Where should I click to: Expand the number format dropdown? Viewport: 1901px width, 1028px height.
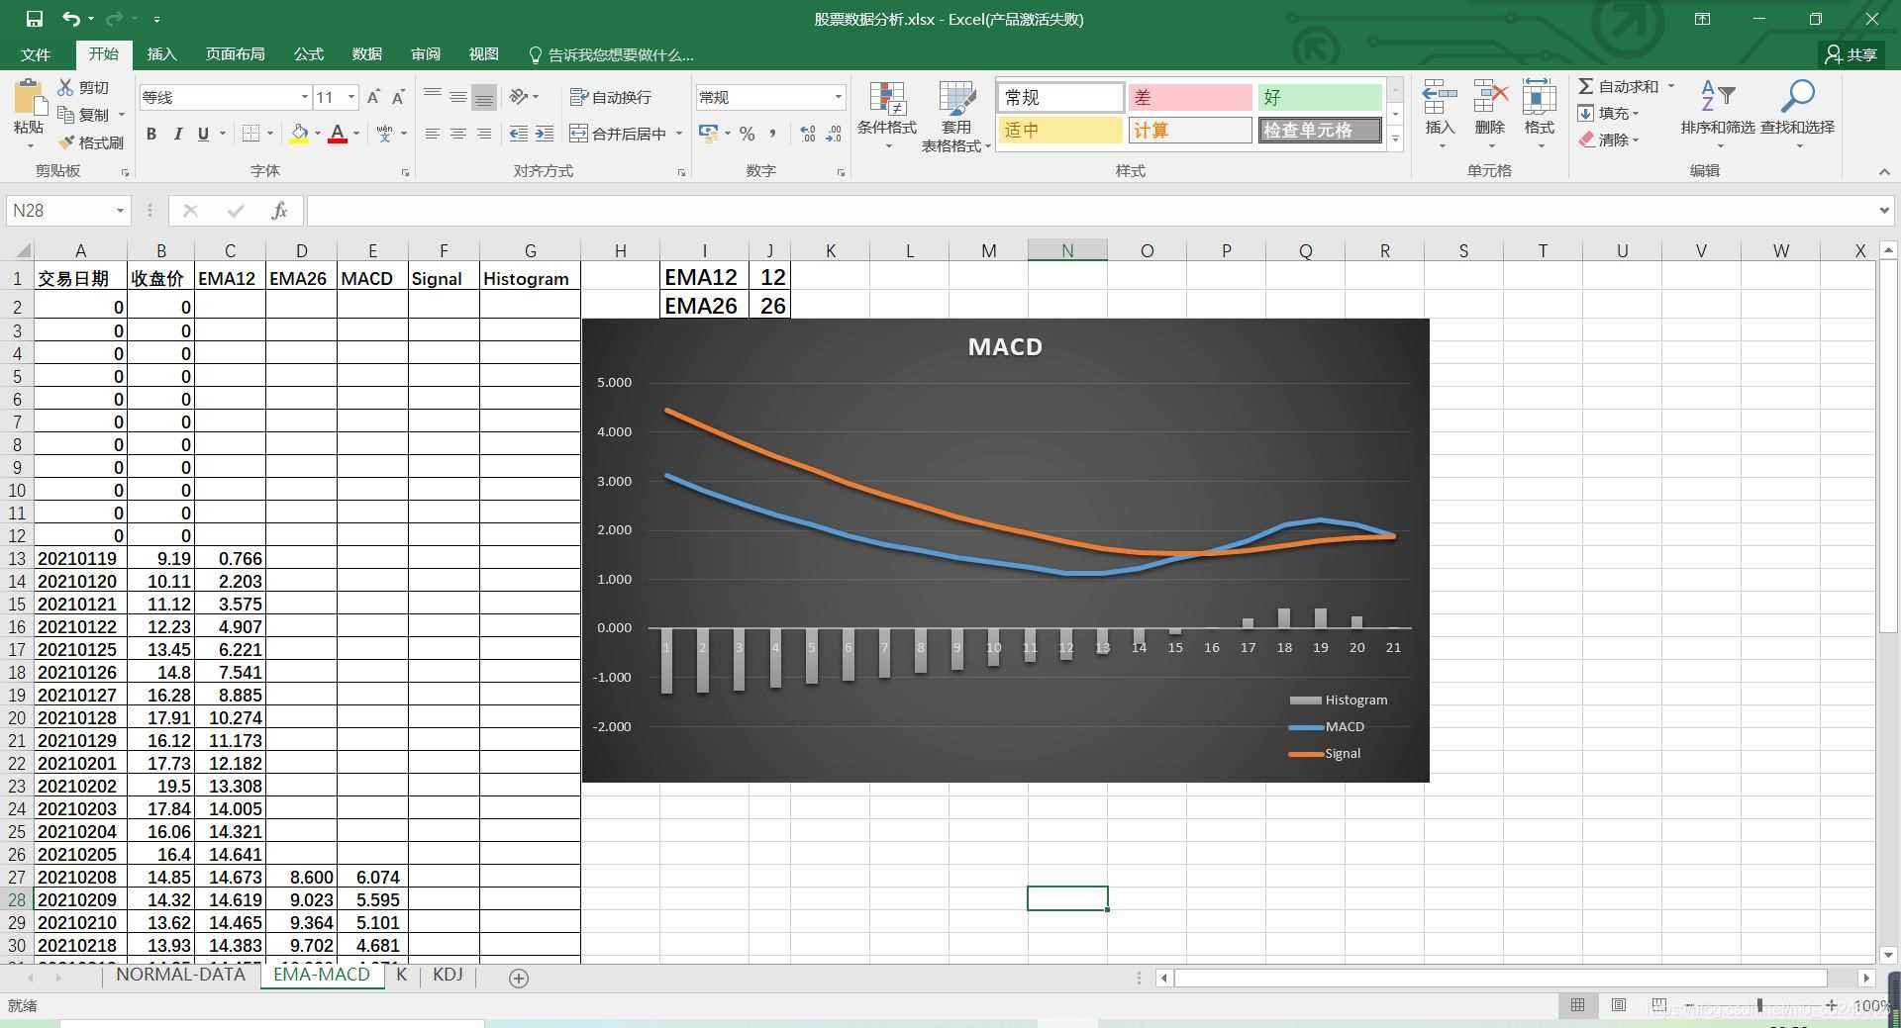(838, 97)
